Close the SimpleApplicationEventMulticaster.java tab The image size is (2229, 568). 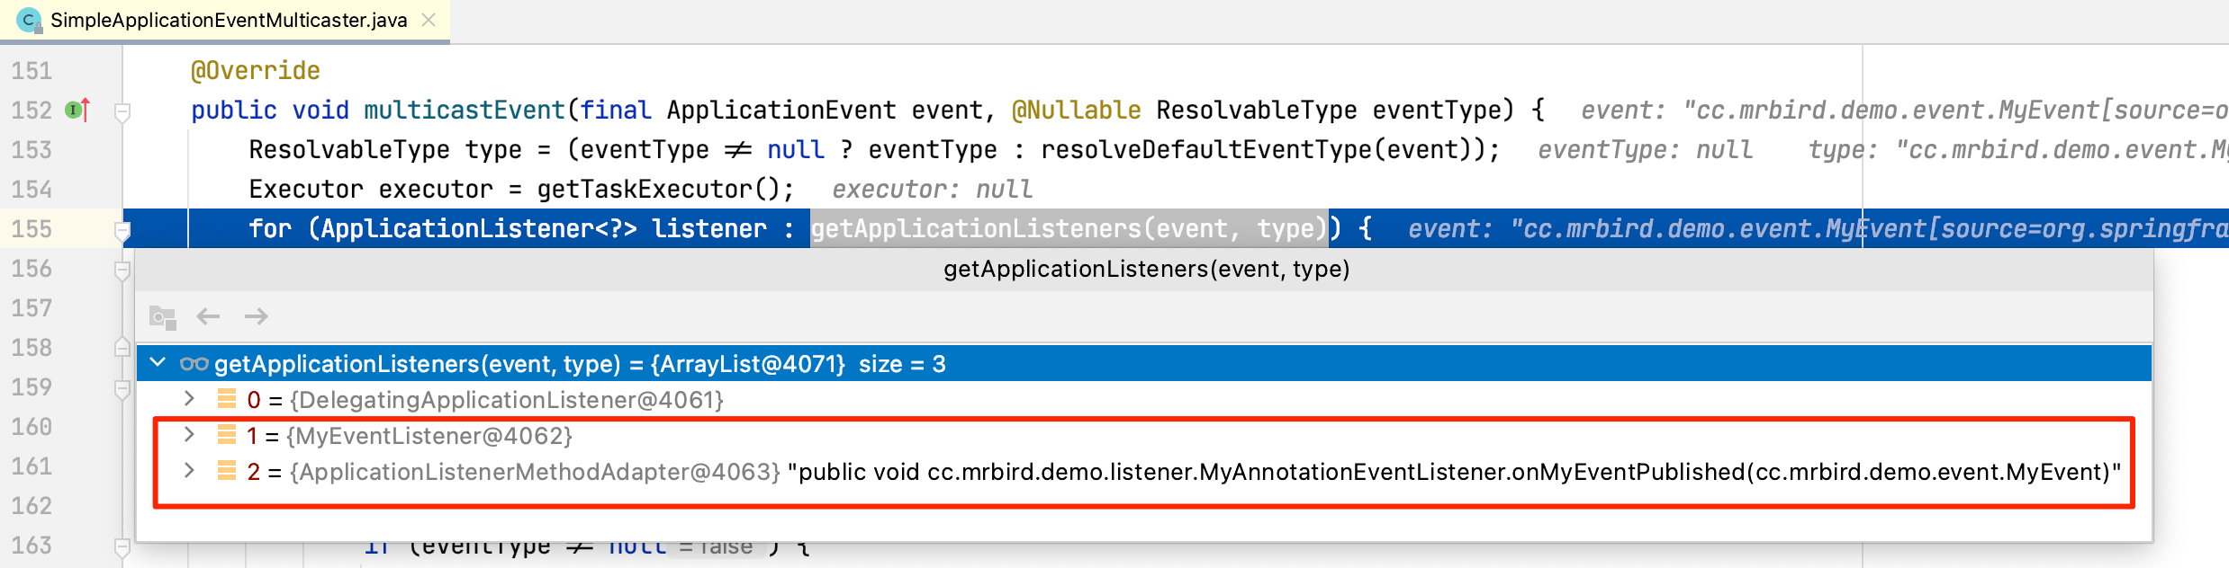(x=429, y=20)
